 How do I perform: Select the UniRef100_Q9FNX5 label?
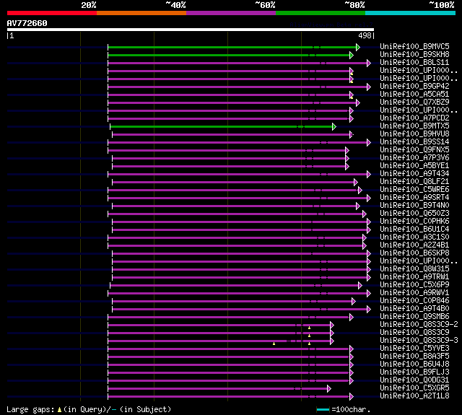[x=414, y=150]
